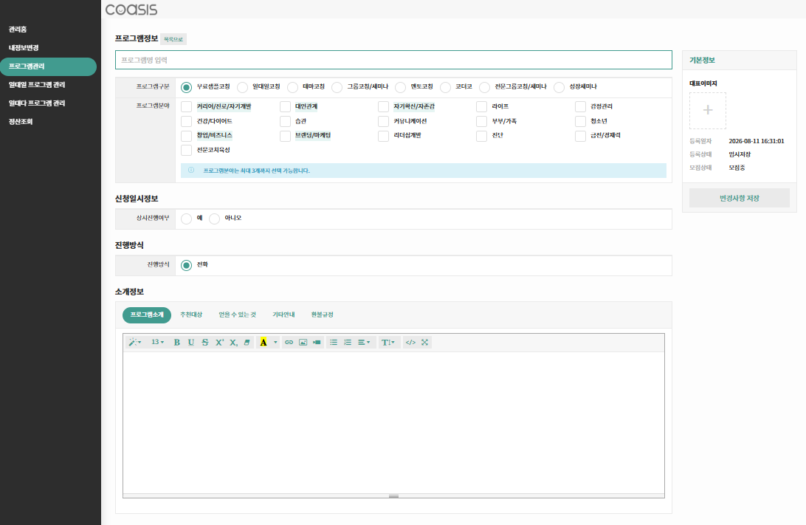Check the 커뮤니케이션 checkbox
Viewport: 806px width, 525px height.
click(x=384, y=121)
